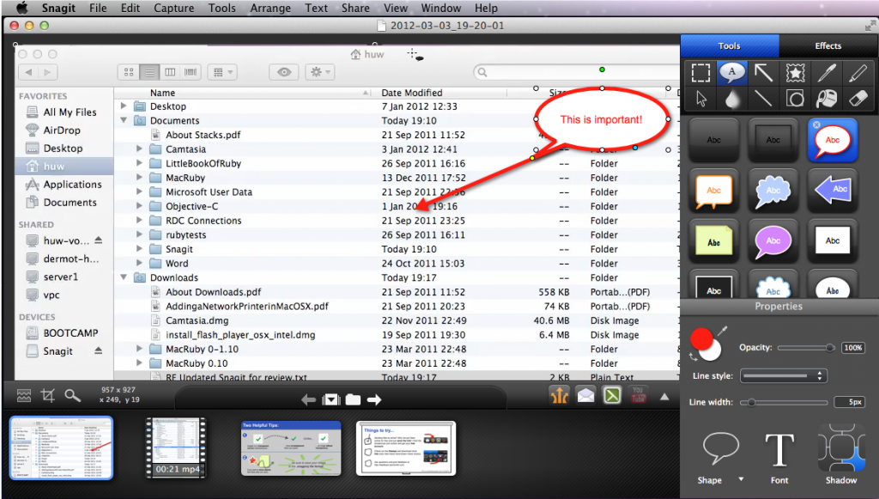Open the Snagit application menu
Screen dimensions: 879x499
click(59, 9)
